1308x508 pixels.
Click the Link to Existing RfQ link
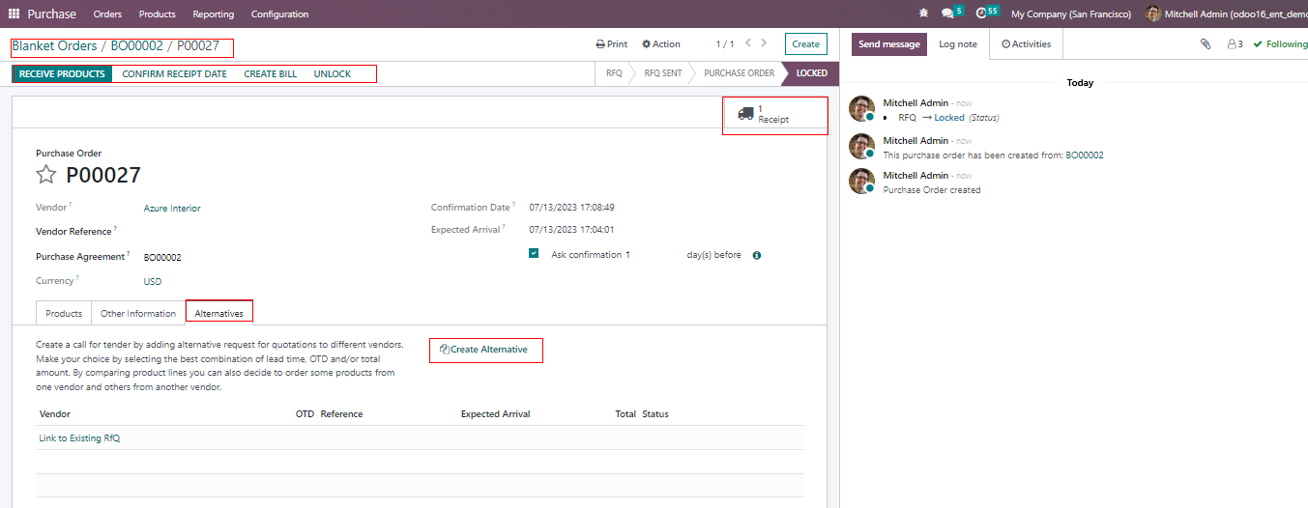pos(79,438)
